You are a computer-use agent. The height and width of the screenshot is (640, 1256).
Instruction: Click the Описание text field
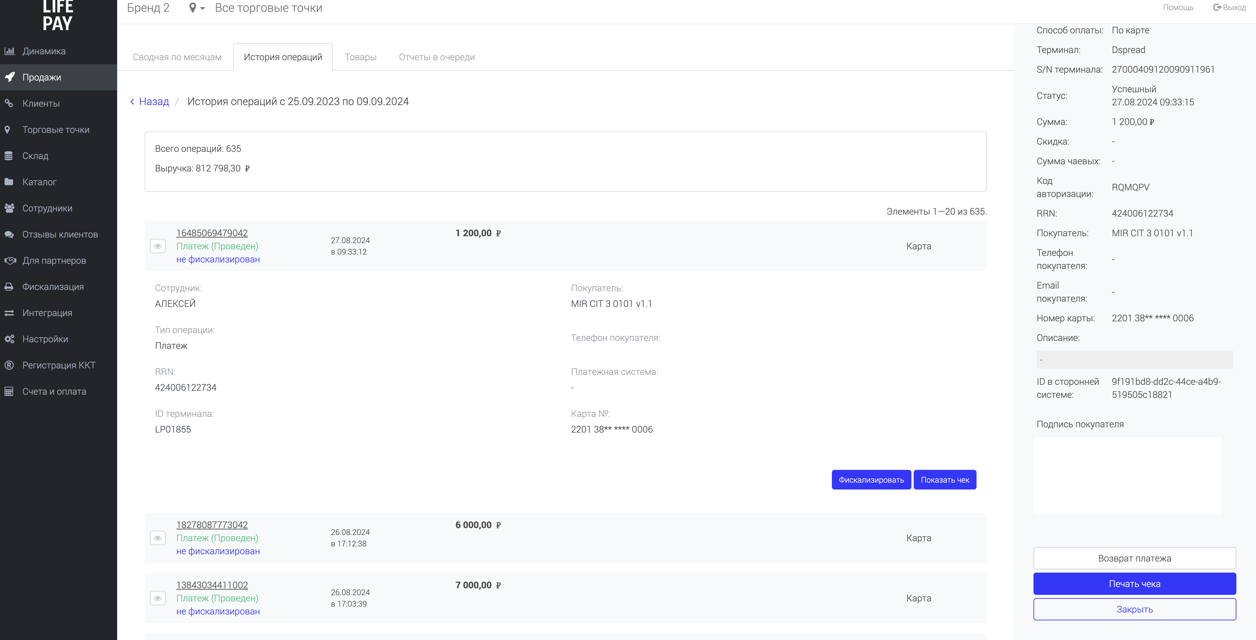(x=1134, y=360)
